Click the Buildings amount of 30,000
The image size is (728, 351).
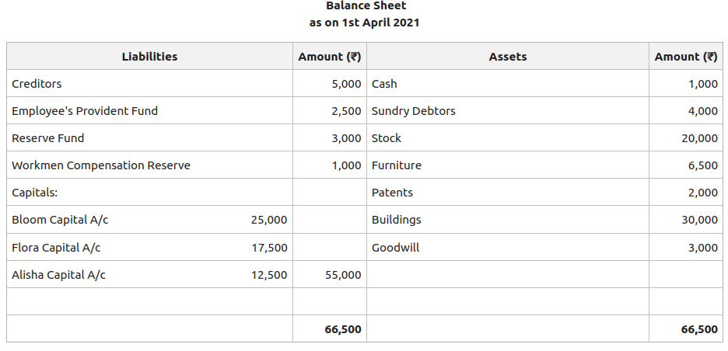tap(699, 220)
